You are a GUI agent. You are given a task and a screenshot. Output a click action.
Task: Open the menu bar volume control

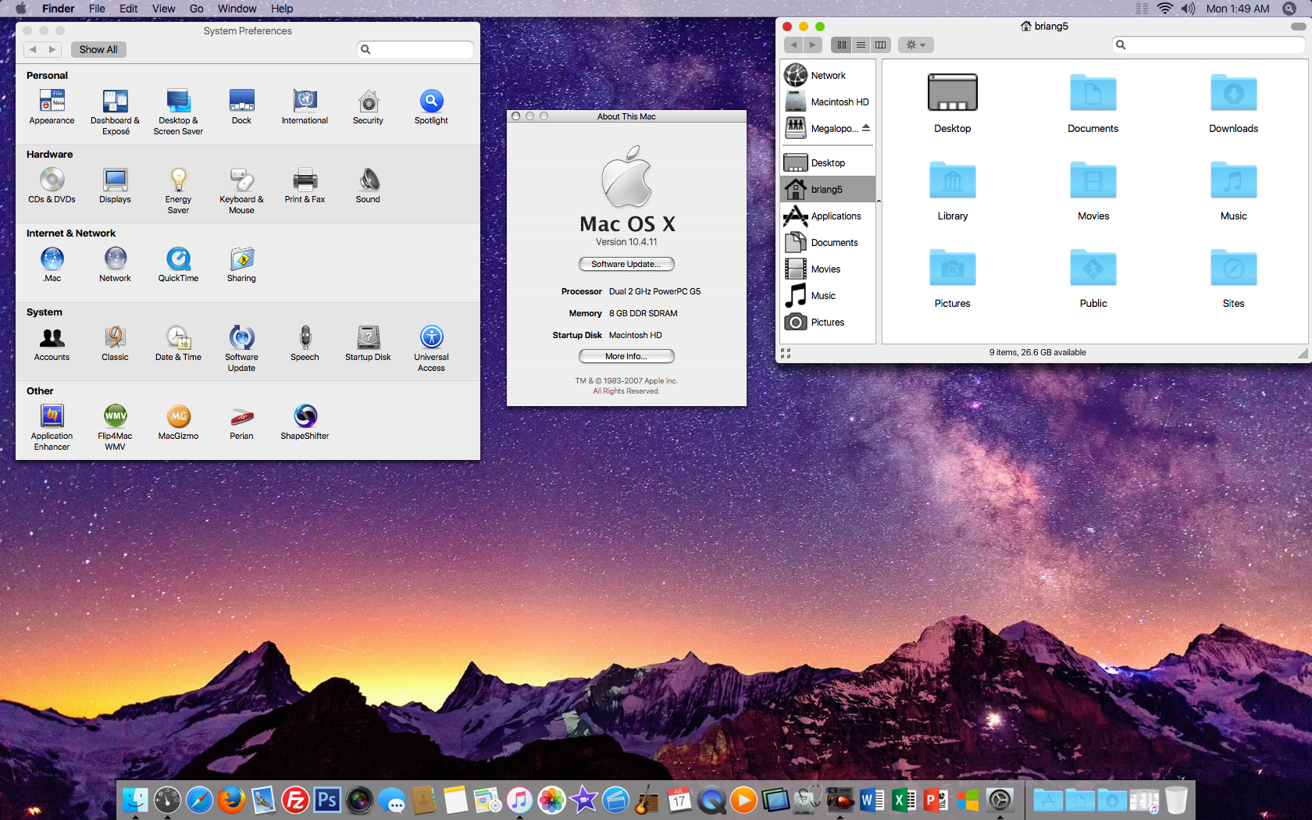click(x=1188, y=9)
